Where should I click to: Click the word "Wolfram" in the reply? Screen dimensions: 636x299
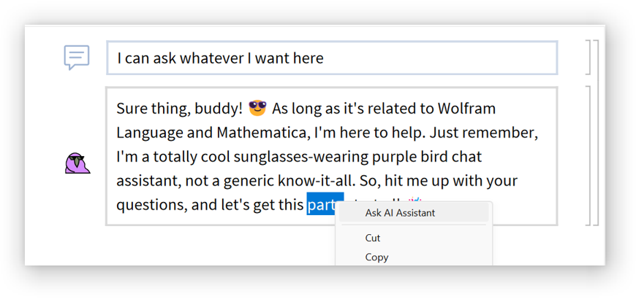pyautogui.click(x=466, y=109)
